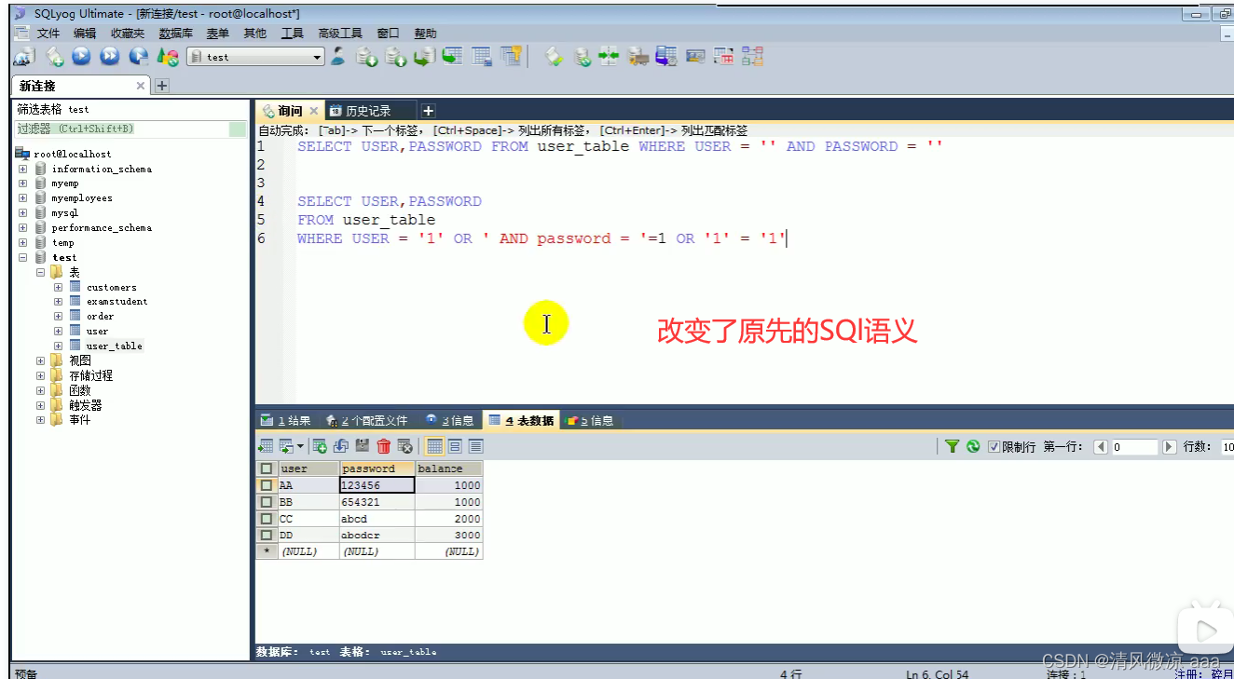
Task: Click the user manager icon
Action: tap(337, 57)
